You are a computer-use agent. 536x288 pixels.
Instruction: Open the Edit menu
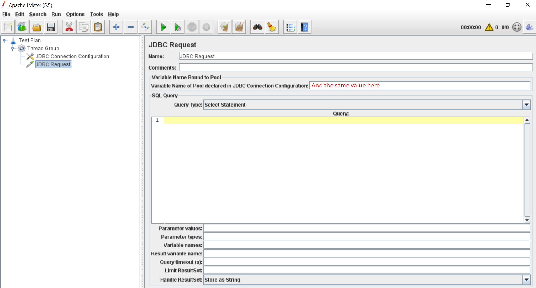[19, 14]
